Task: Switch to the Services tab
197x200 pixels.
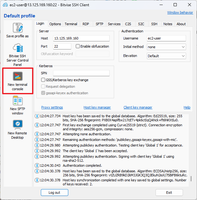Action: (x=114, y=24)
